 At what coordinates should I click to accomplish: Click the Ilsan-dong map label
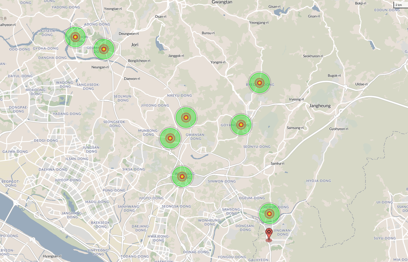coord(77,159)
